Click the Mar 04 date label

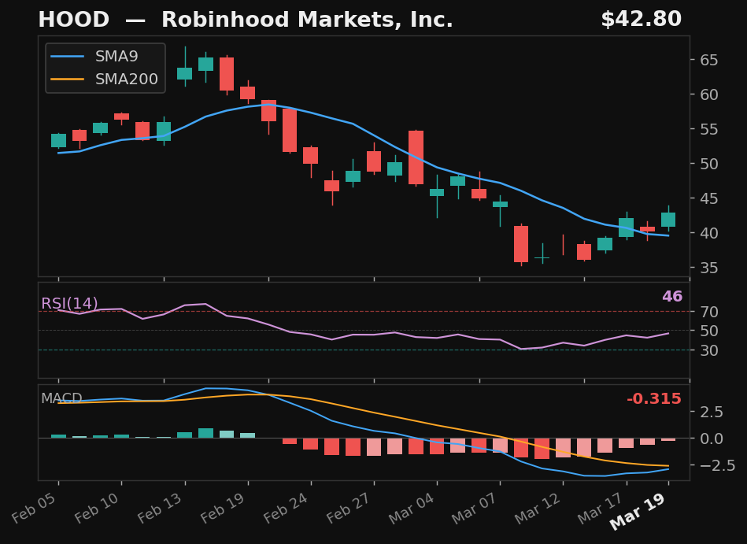(x=412, y=508)
